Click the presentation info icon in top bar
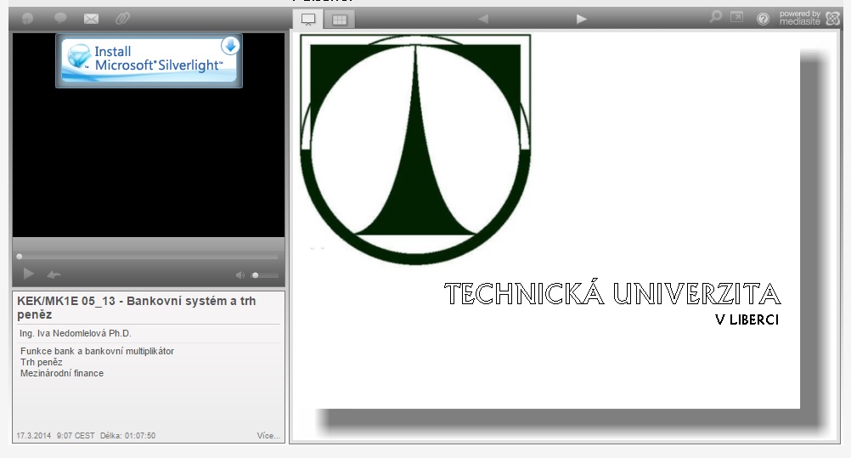The width and height of the screenshot is (851, 458). [x=26, y=18]
